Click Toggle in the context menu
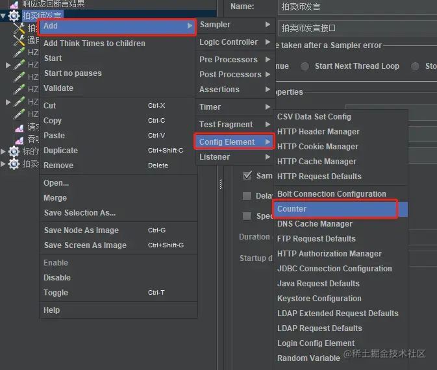The image size is (437, 370). (118, 293)
